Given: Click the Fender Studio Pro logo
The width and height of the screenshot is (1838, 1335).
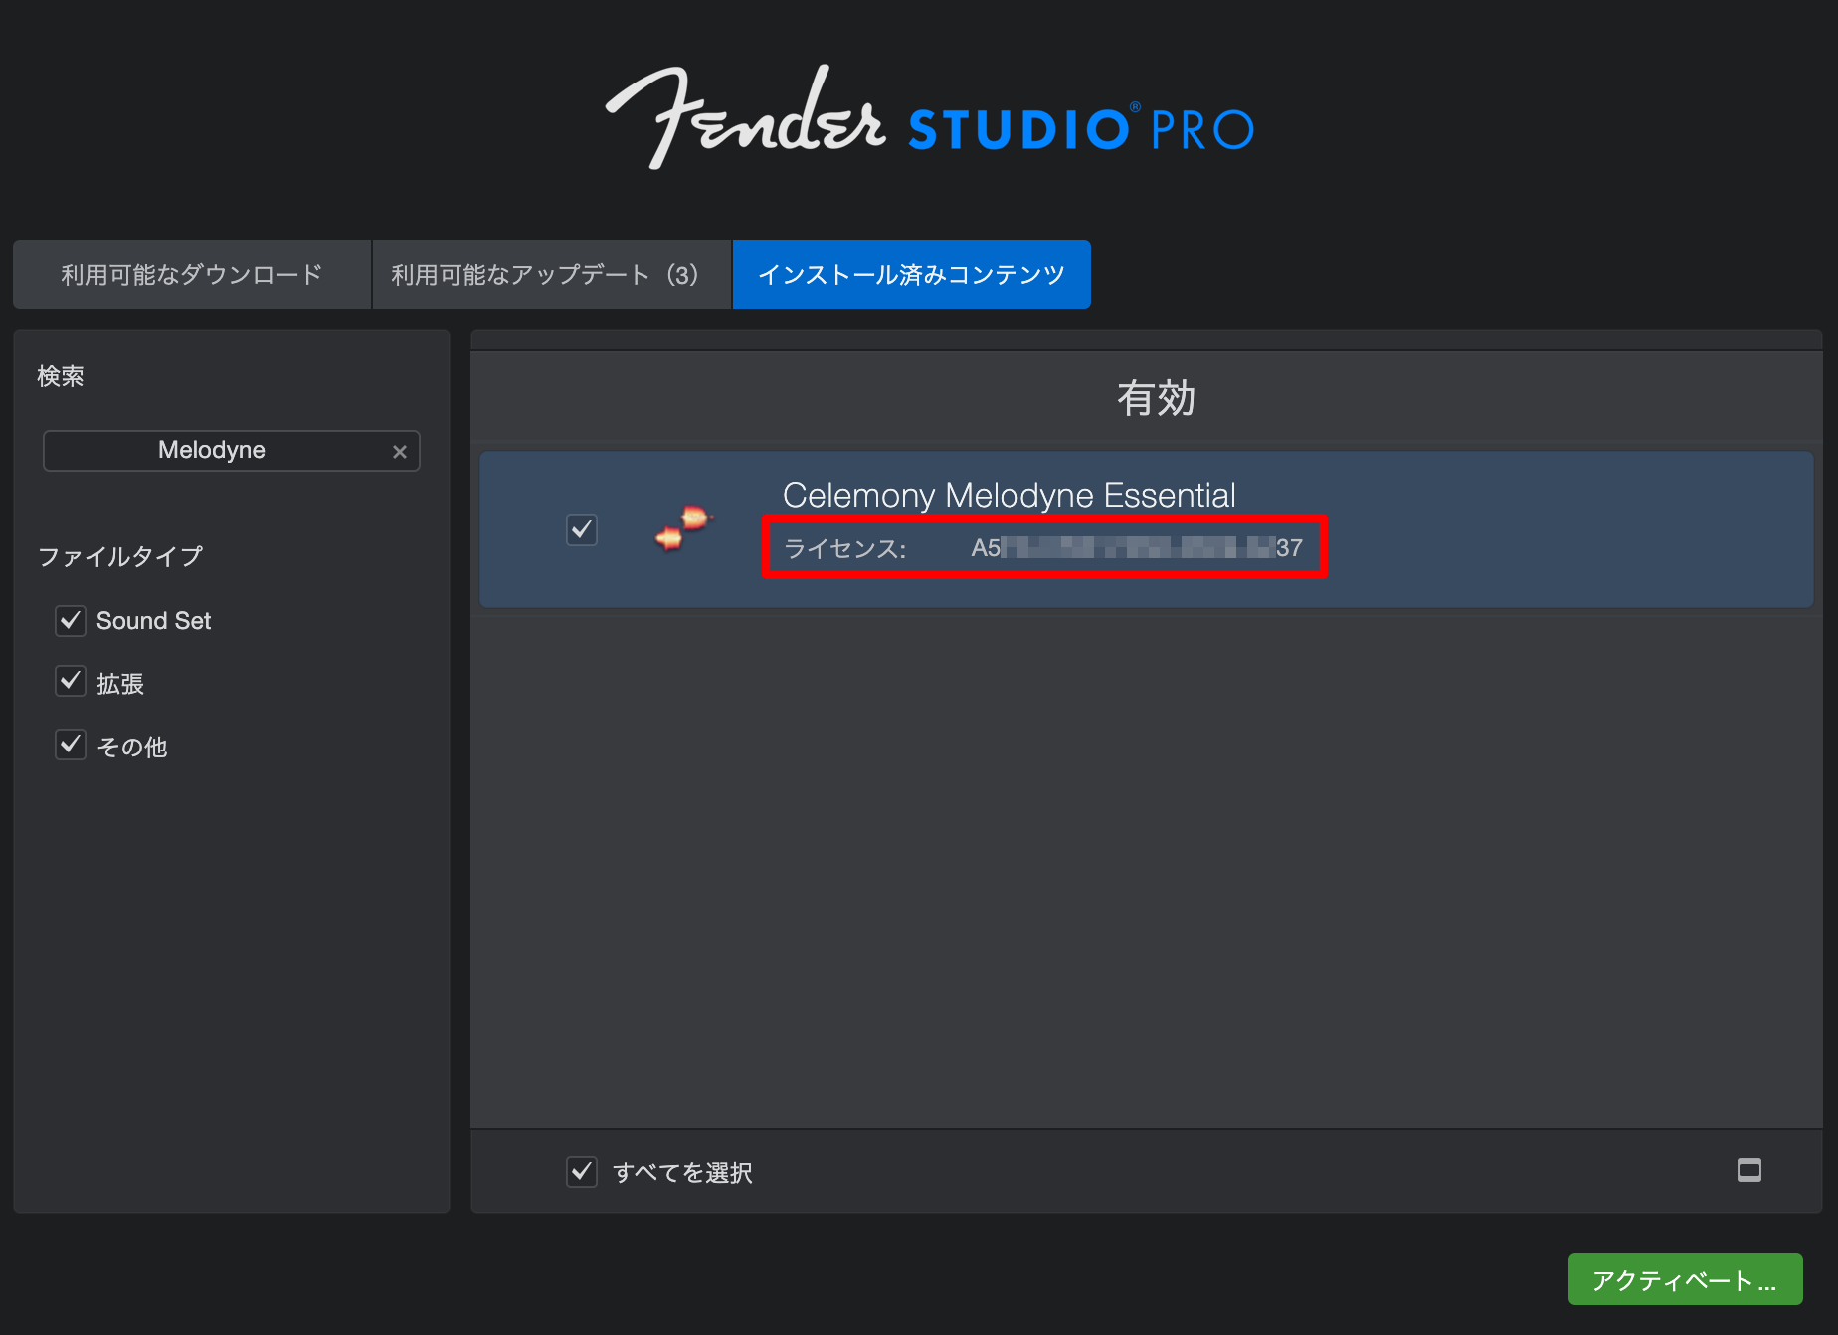Looking at the screenshot, I should click(930, 119).
